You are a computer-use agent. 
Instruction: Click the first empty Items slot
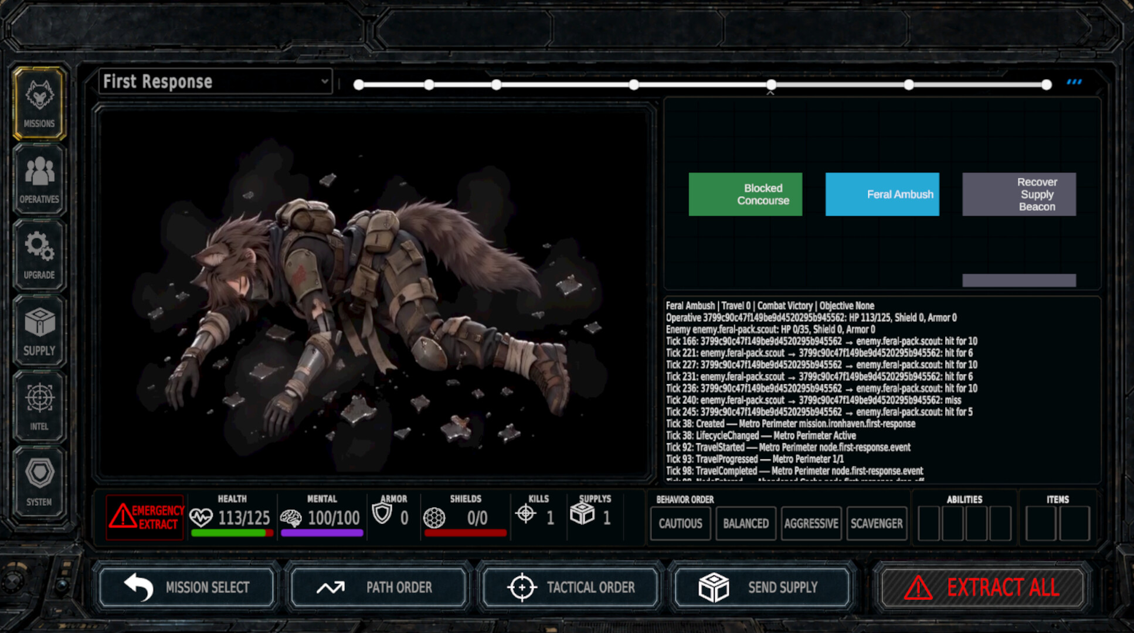pos(1041,523)
